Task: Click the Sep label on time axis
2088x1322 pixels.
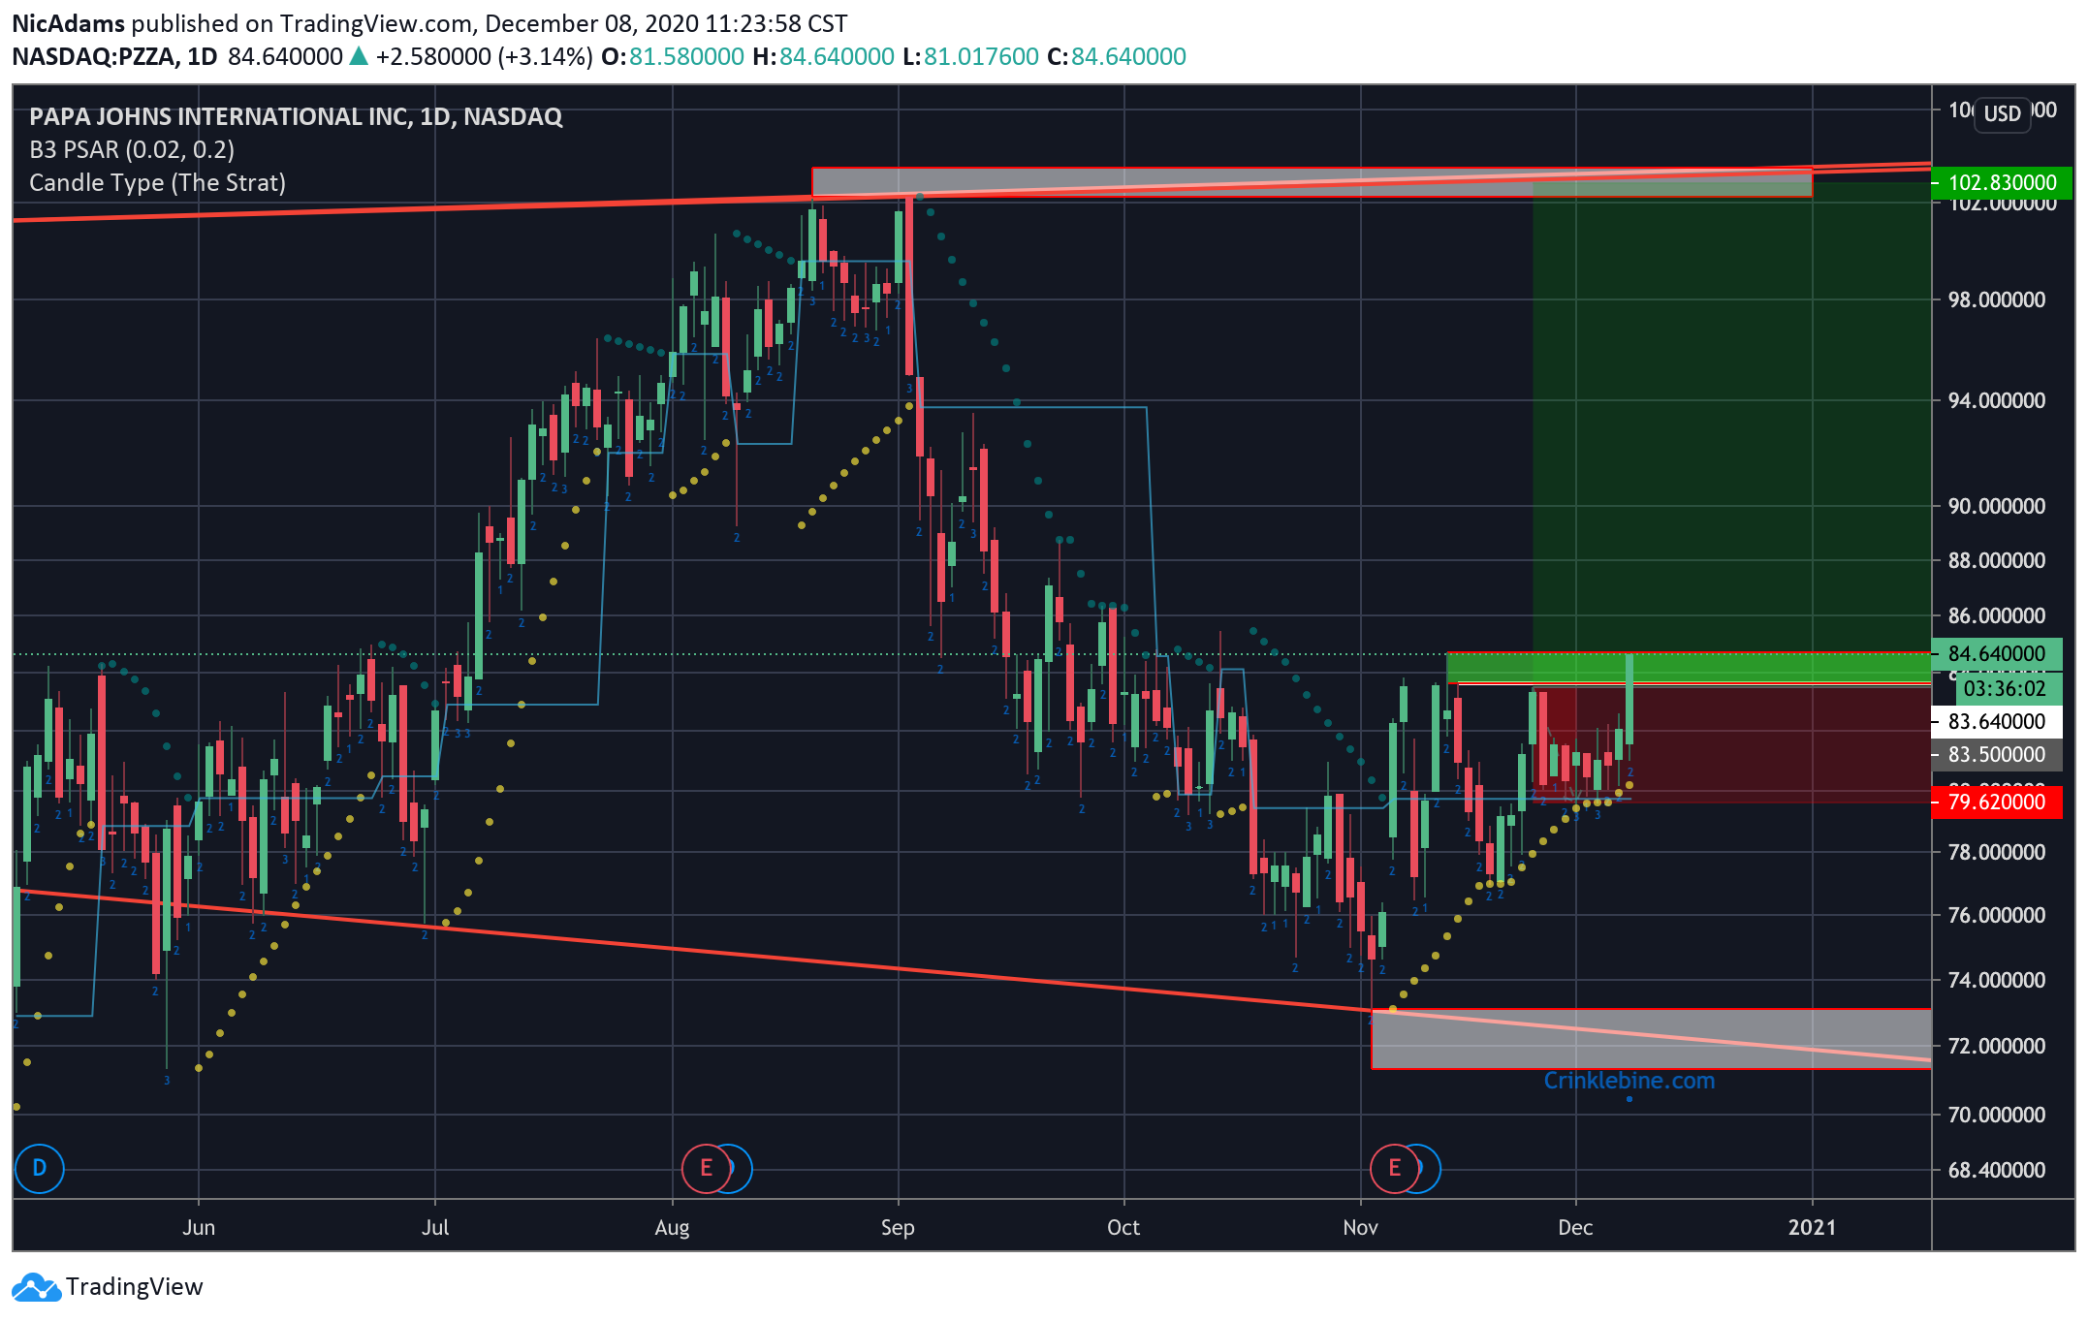Action: 898,1228
